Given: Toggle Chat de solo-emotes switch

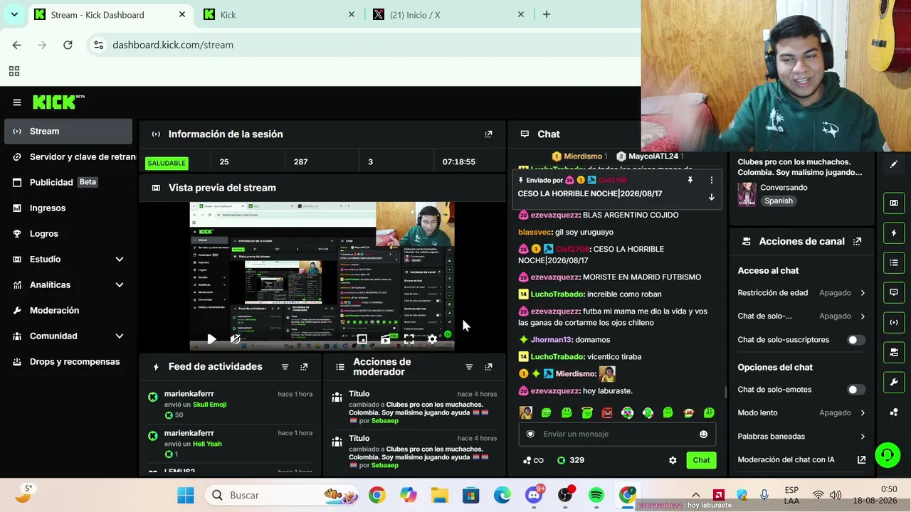Looking at the screenshot, I should point(856,390).
